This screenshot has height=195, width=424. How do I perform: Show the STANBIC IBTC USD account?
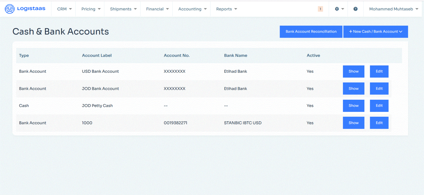[353, 123]
